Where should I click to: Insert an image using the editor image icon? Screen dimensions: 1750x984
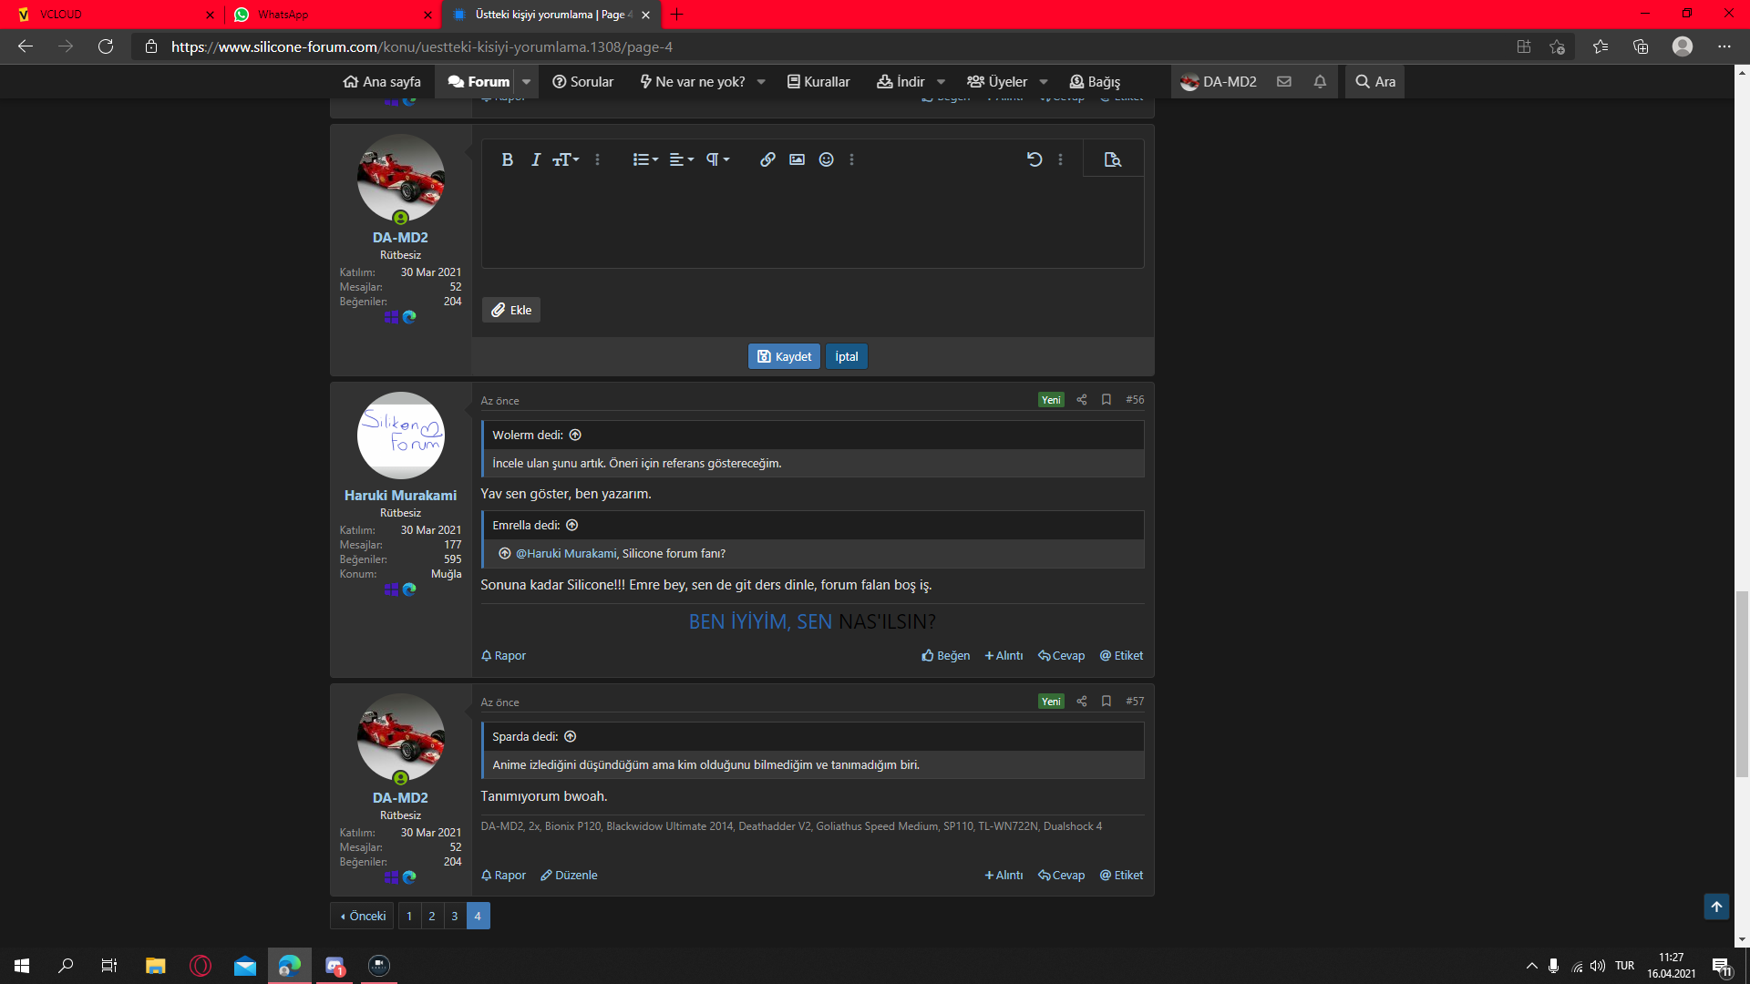click(797, 159)
